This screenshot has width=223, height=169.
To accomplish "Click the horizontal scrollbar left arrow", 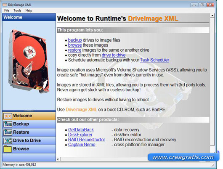I will pyautogui.click(x=58, y=159).
